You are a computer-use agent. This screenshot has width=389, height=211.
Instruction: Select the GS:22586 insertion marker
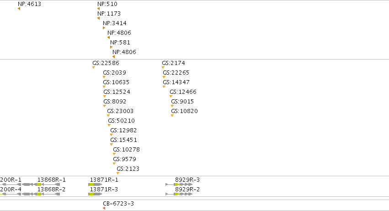[x=94, y=68]
